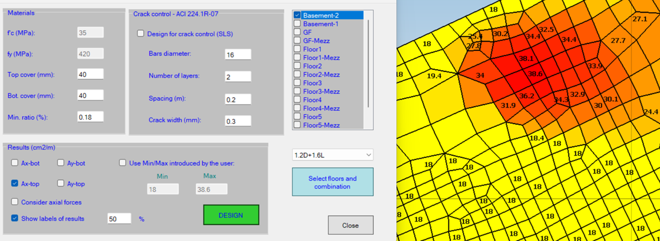Screen dimensions: 660x241
Task: Edit the labels percentage field showing 50
Action: point(119,218)
